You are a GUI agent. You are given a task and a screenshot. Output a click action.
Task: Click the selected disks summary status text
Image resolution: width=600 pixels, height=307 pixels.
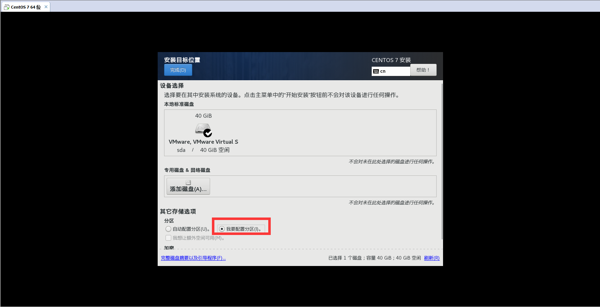pos(375,258)
